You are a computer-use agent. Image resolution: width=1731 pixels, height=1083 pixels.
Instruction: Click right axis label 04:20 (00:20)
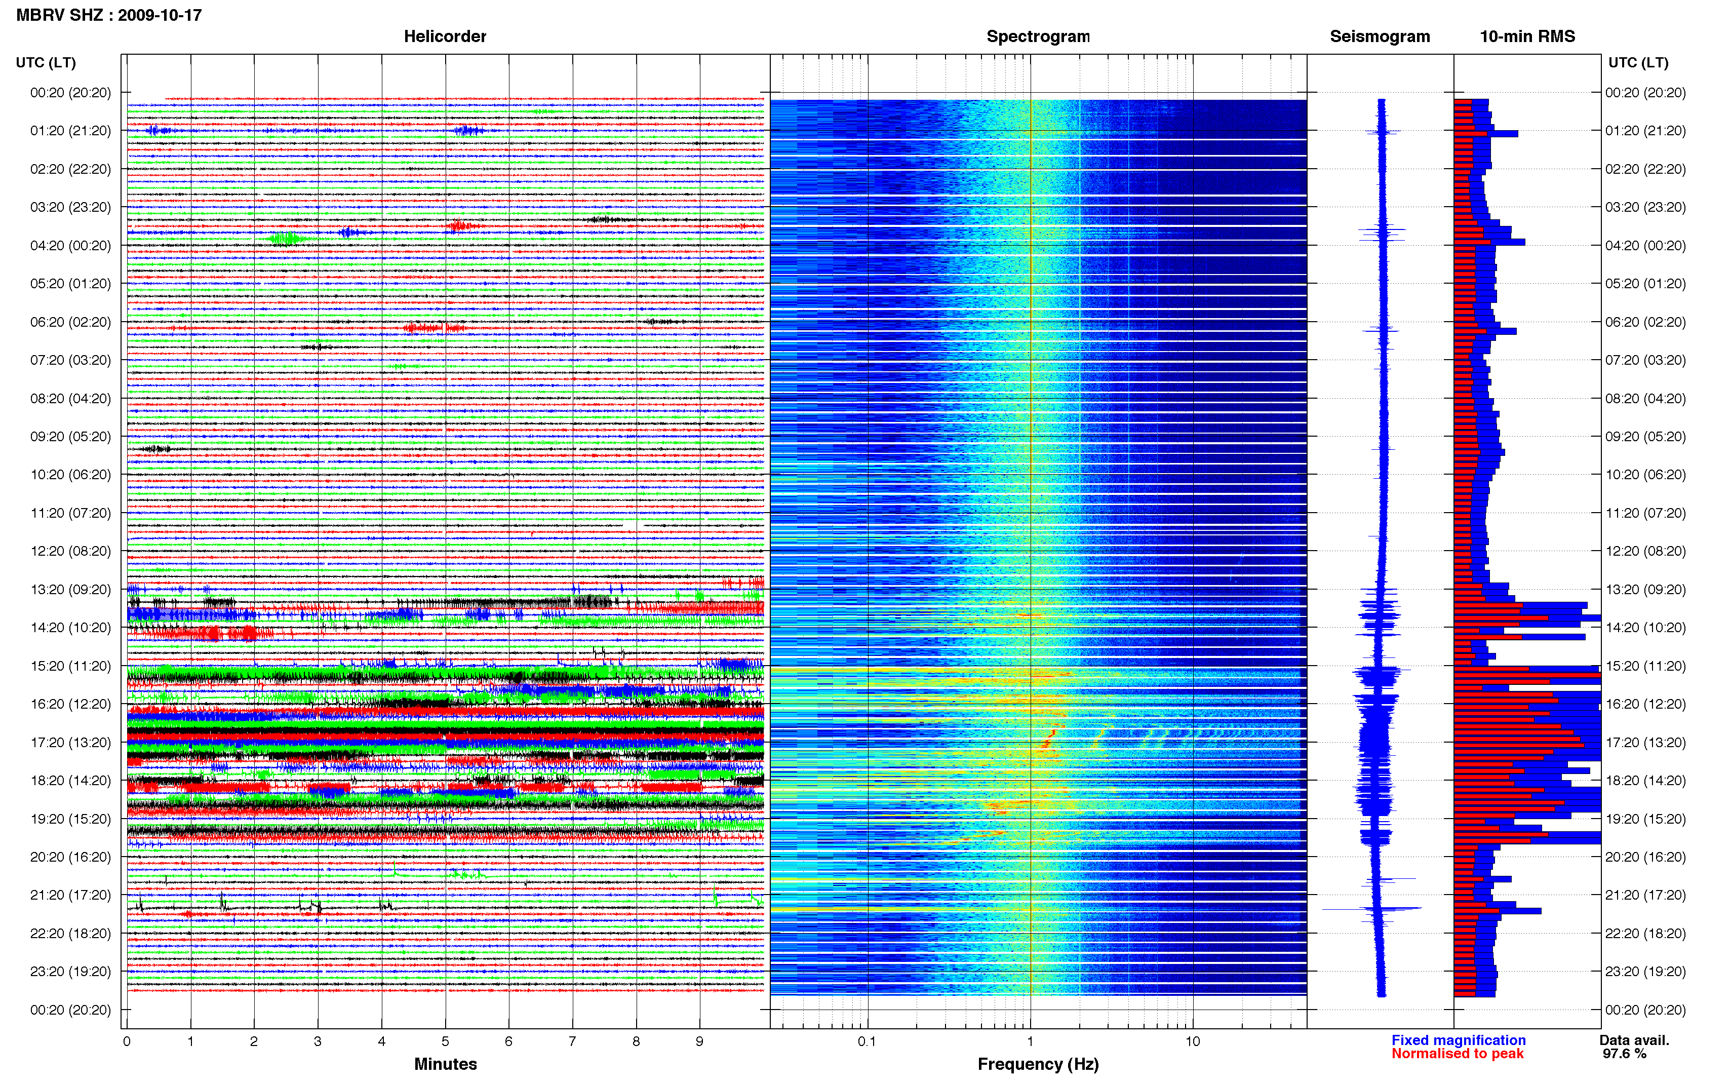click(x=1645, y=245)
